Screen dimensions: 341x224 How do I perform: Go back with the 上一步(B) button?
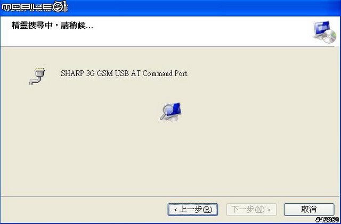click(x=193, y=210)
